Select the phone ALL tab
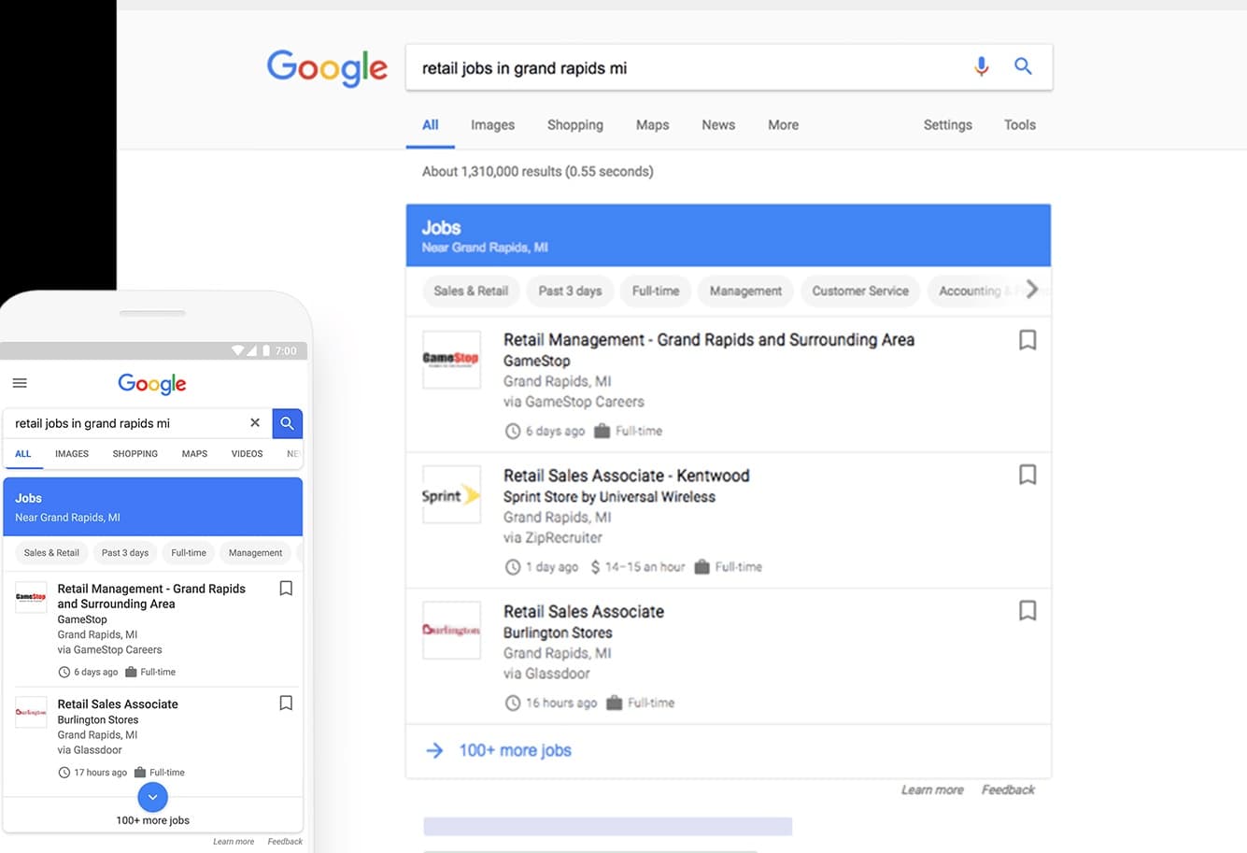This screenshot has width=1247, height=853. [23, 453]
